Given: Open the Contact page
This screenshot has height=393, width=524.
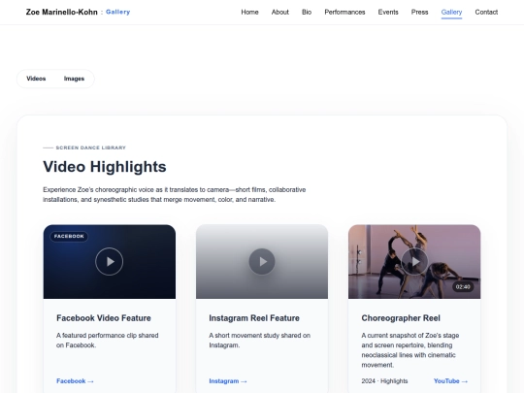Looking at the screenshot, I should coord(486,12).
